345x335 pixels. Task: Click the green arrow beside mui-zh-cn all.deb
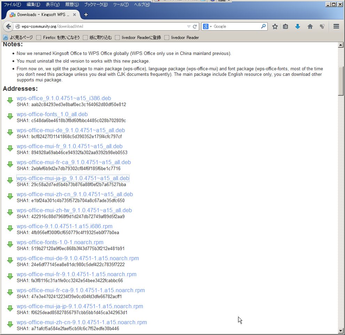(x=10, y=197)
